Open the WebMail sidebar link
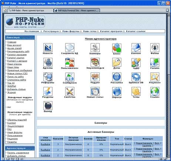 [11, 86]
